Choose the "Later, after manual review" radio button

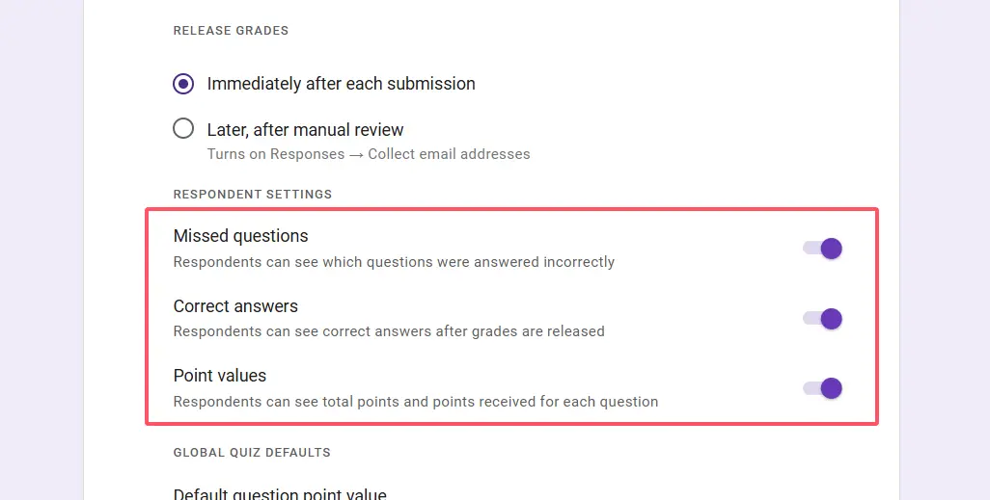[183, 129]
